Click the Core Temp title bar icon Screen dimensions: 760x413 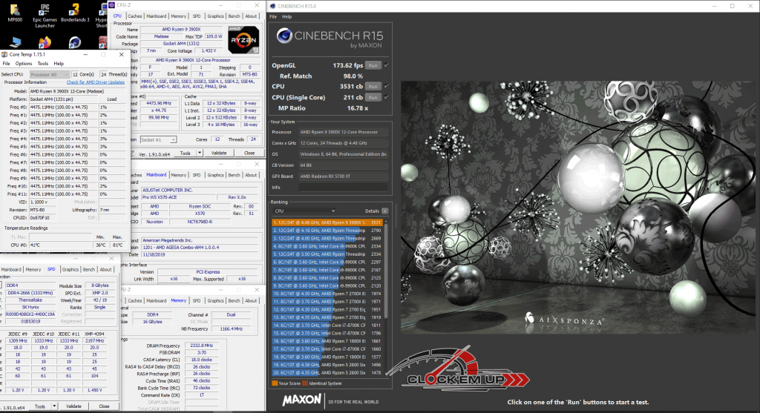(5, 54)
